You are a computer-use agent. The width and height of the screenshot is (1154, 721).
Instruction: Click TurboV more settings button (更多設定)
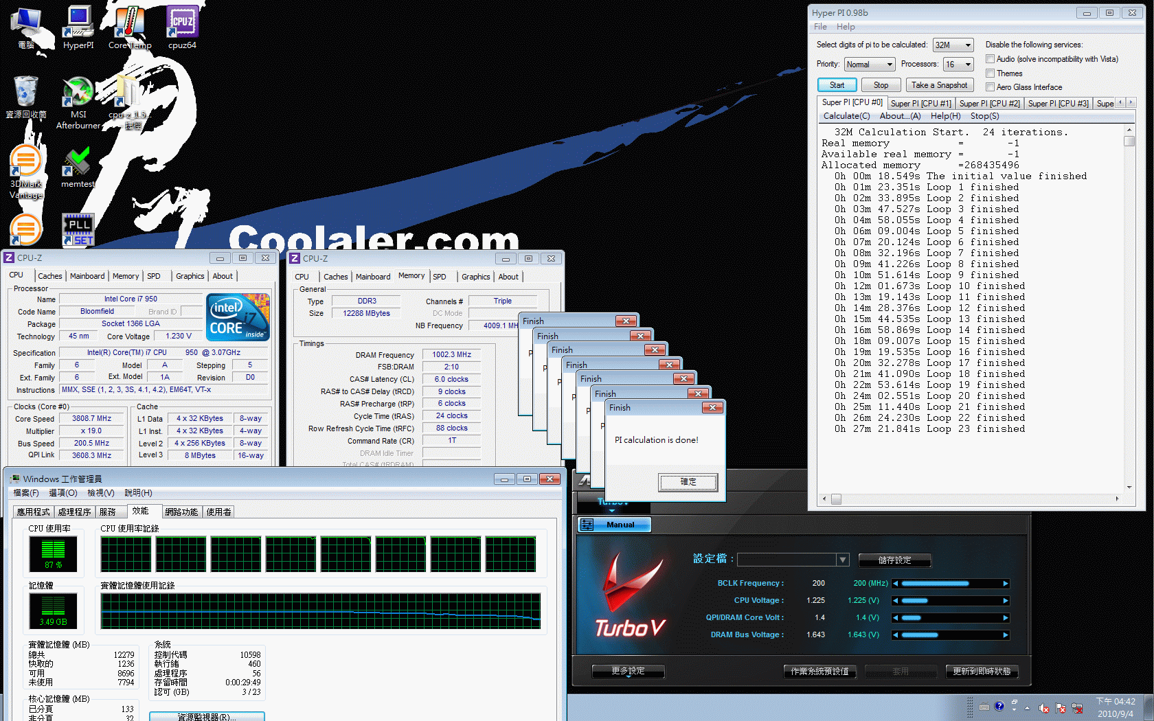[x=628, y=671]
